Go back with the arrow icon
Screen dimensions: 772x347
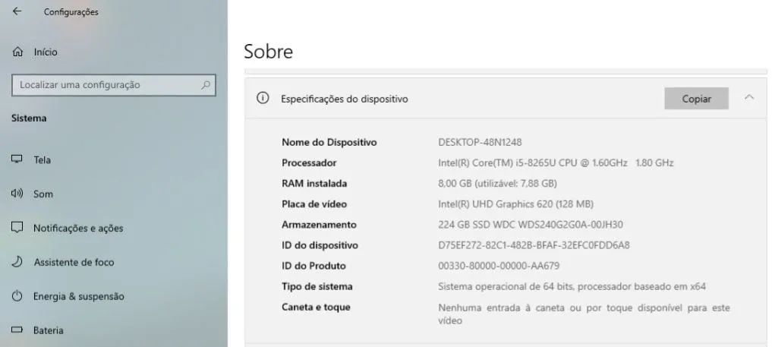[17, 11]
